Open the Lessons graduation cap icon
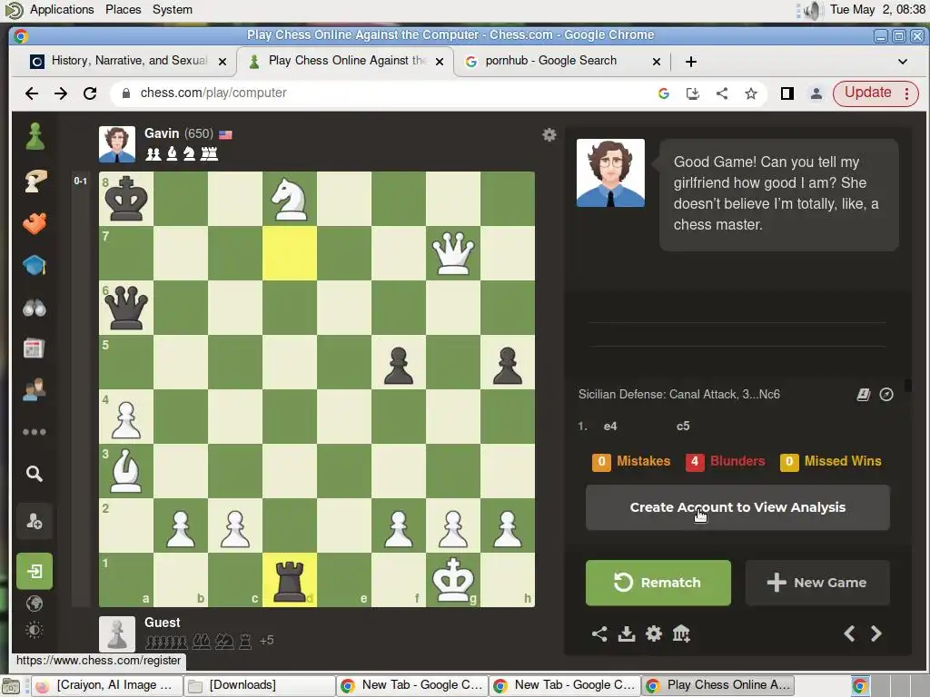The height and width of the screenshot is (697, 930). [35, 265]
